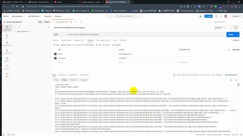
Task: Open column options ellipsis next to Bulk Edit
Action: click(x=229, y=49)
